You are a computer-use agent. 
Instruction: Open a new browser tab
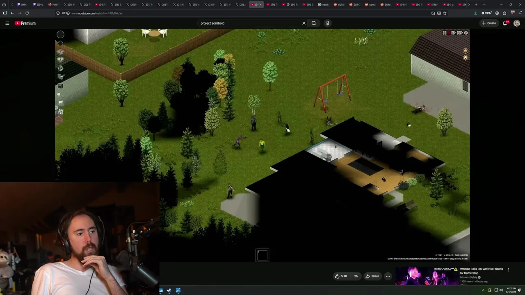[x=476, y=5]
